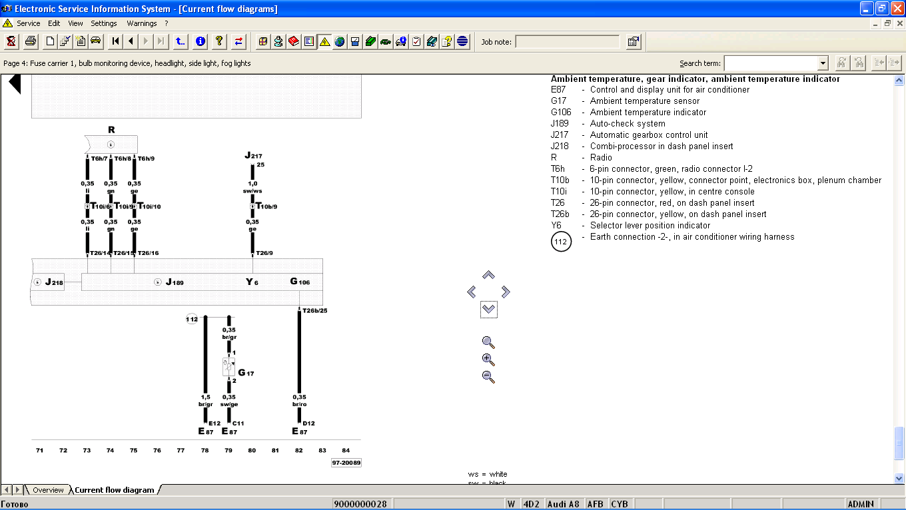906x510 pixels.
Task: Click the black left-pointing triangle on the diagram
Action: point(15,84)
